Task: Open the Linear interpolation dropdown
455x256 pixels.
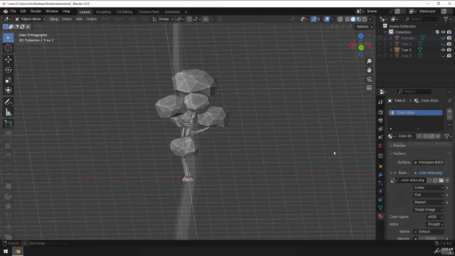Action: (x=429, y=188)
